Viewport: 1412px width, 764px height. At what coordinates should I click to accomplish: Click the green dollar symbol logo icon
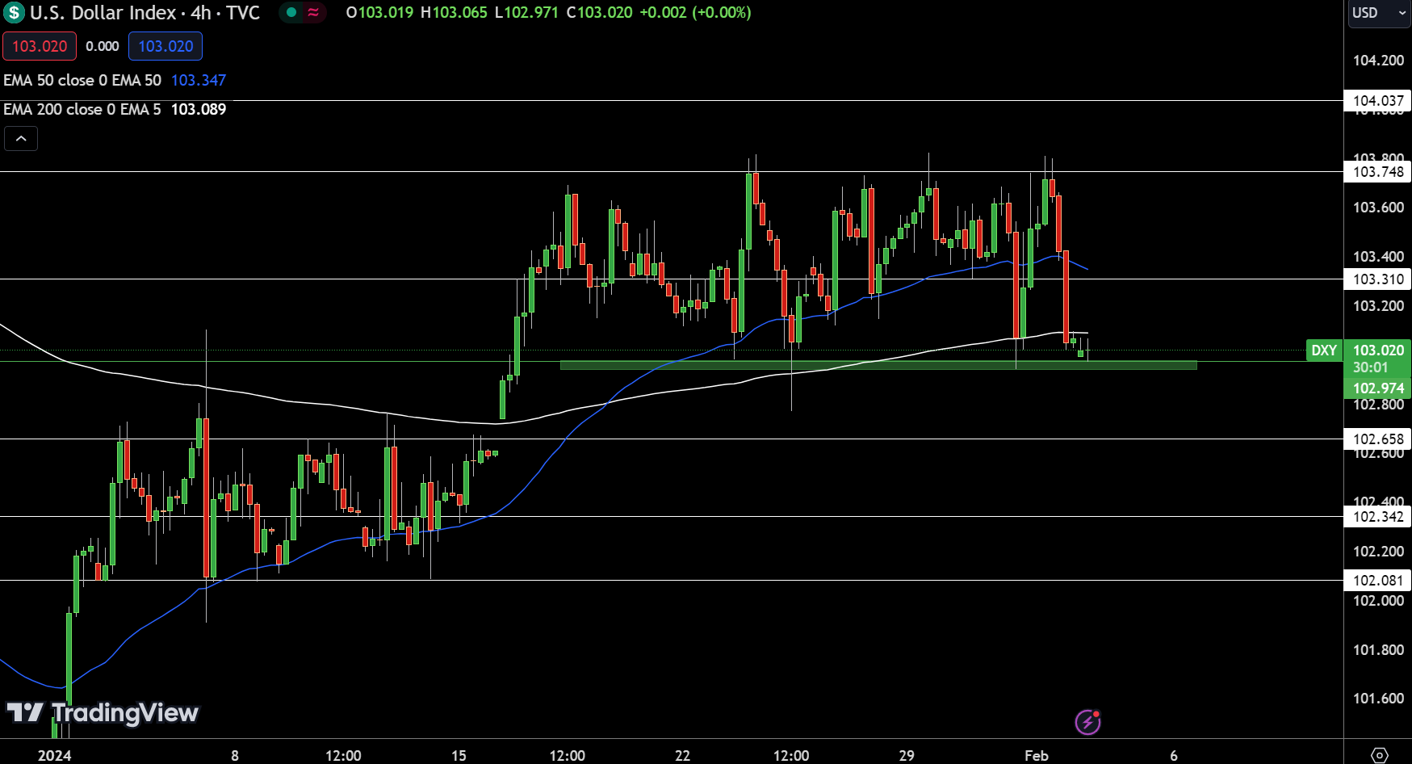click(14, 13)
